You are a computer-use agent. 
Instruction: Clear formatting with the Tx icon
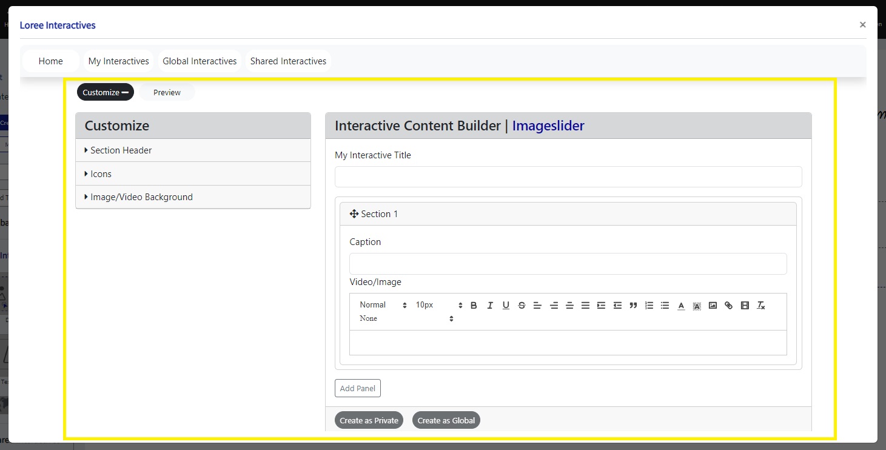(761, 305)
